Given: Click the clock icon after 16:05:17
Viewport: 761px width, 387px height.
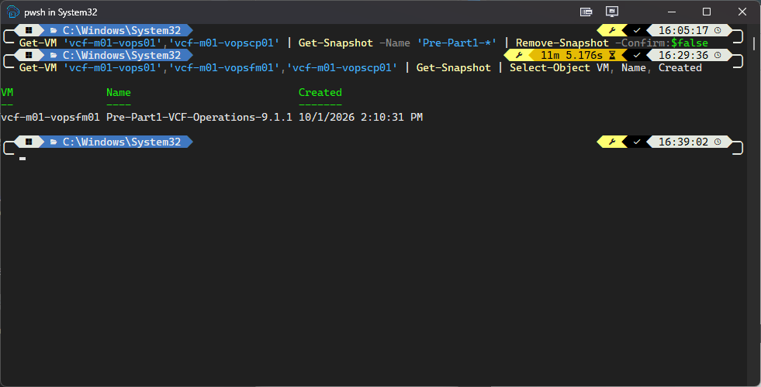Looking at the screenshot, I should (x=718, y=30).
